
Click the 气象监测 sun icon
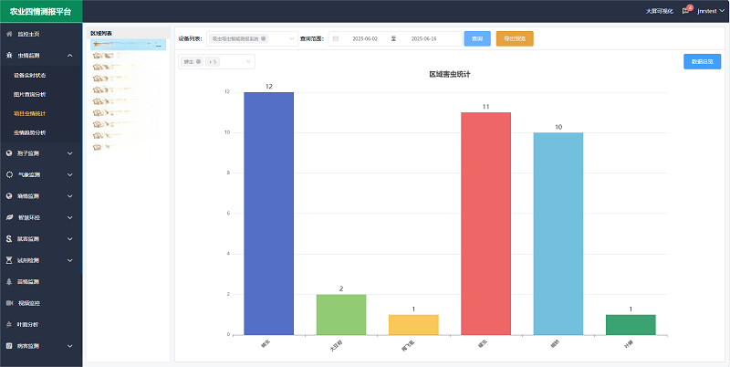point(10,174)
